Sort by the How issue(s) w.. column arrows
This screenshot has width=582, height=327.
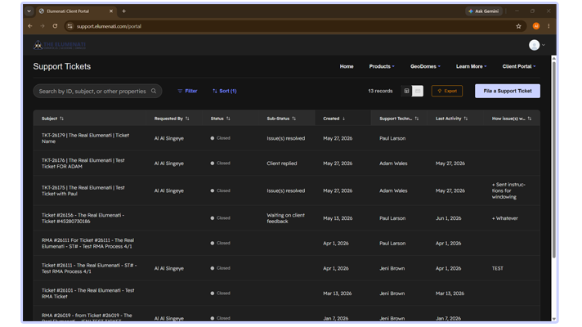pos(530,119)
